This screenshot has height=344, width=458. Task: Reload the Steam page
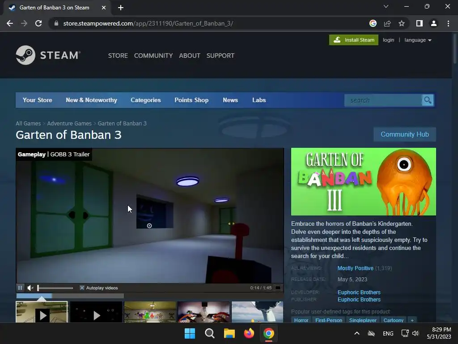(x=38, y=23)
